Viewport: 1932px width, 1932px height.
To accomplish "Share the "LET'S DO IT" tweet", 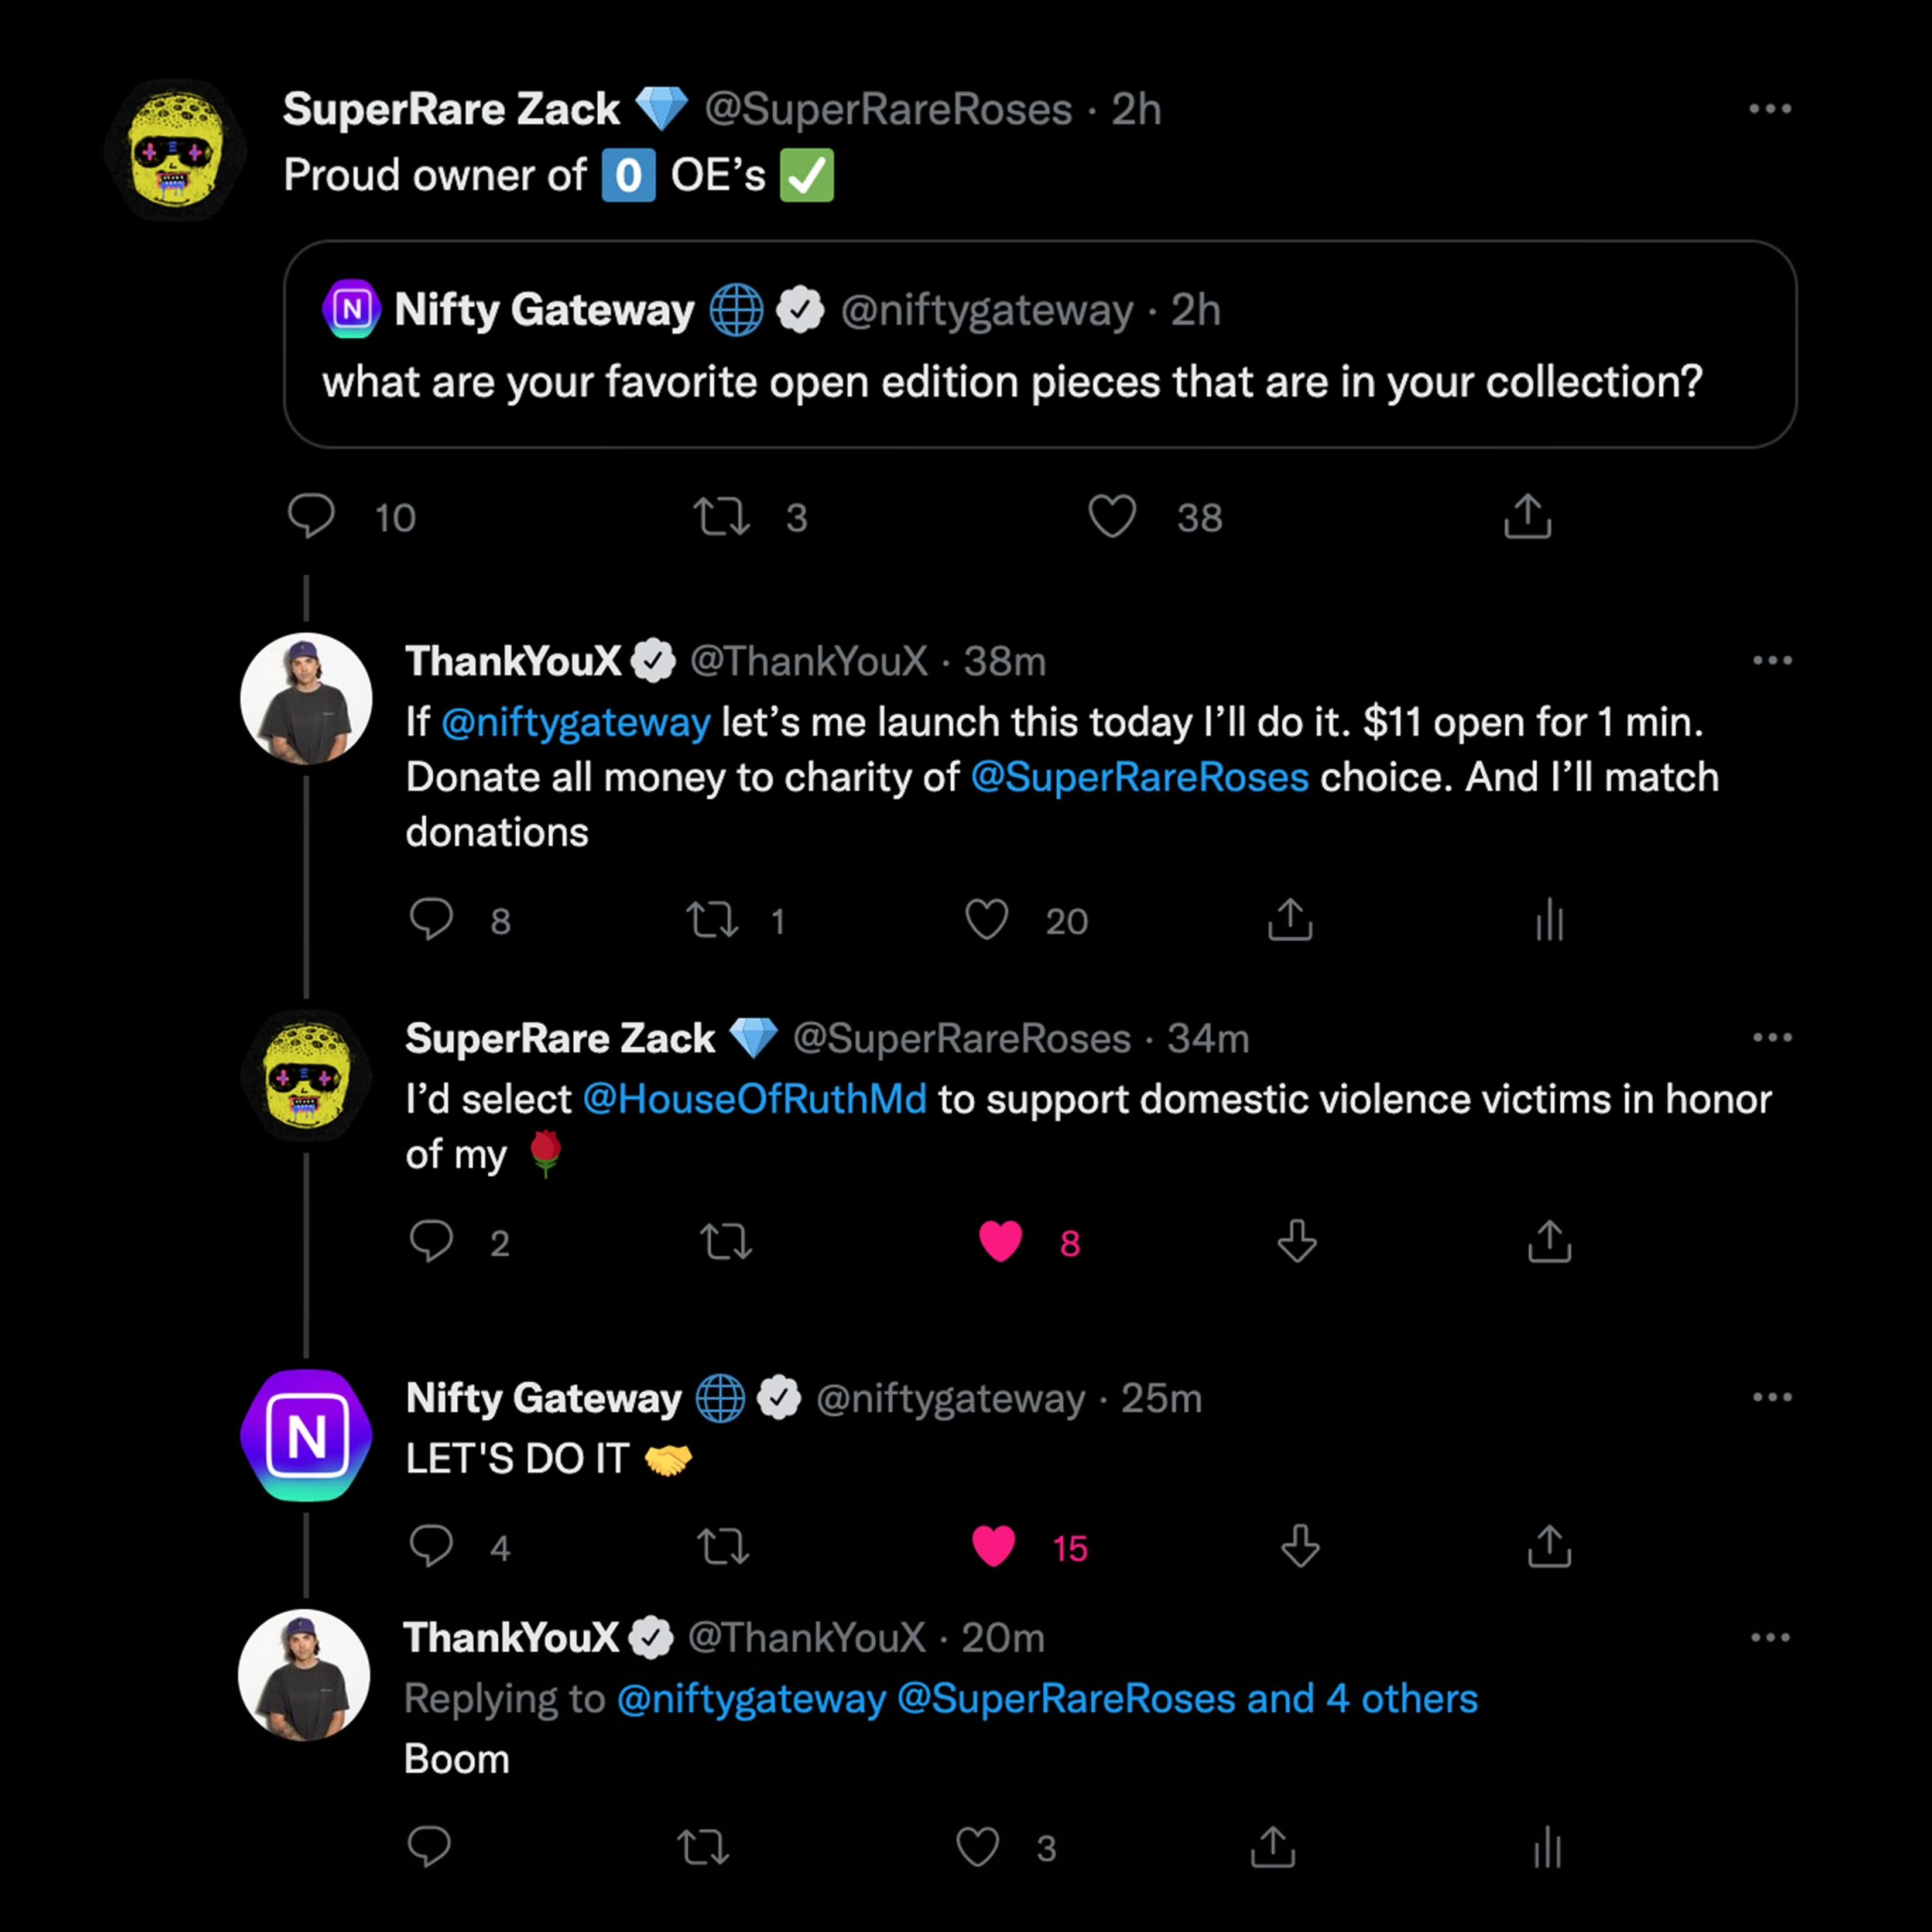I will click(1549, 1546).
